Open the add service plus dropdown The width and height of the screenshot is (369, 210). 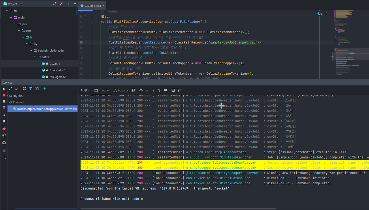click(x=45, y=89)
